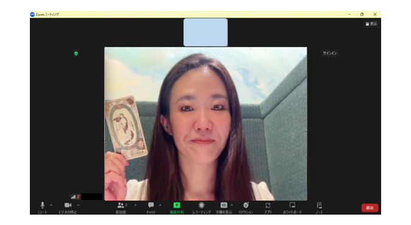This screenshot has width=411, height=225.
Task: Stop the video camera
Action: (x=68, y=208)
